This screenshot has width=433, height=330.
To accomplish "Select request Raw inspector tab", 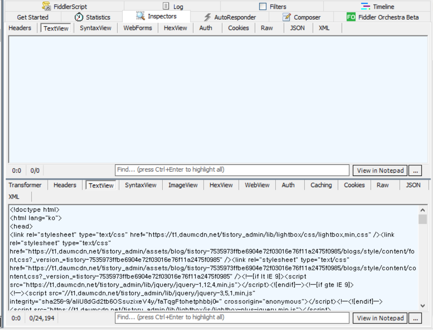I will [267, 28].
